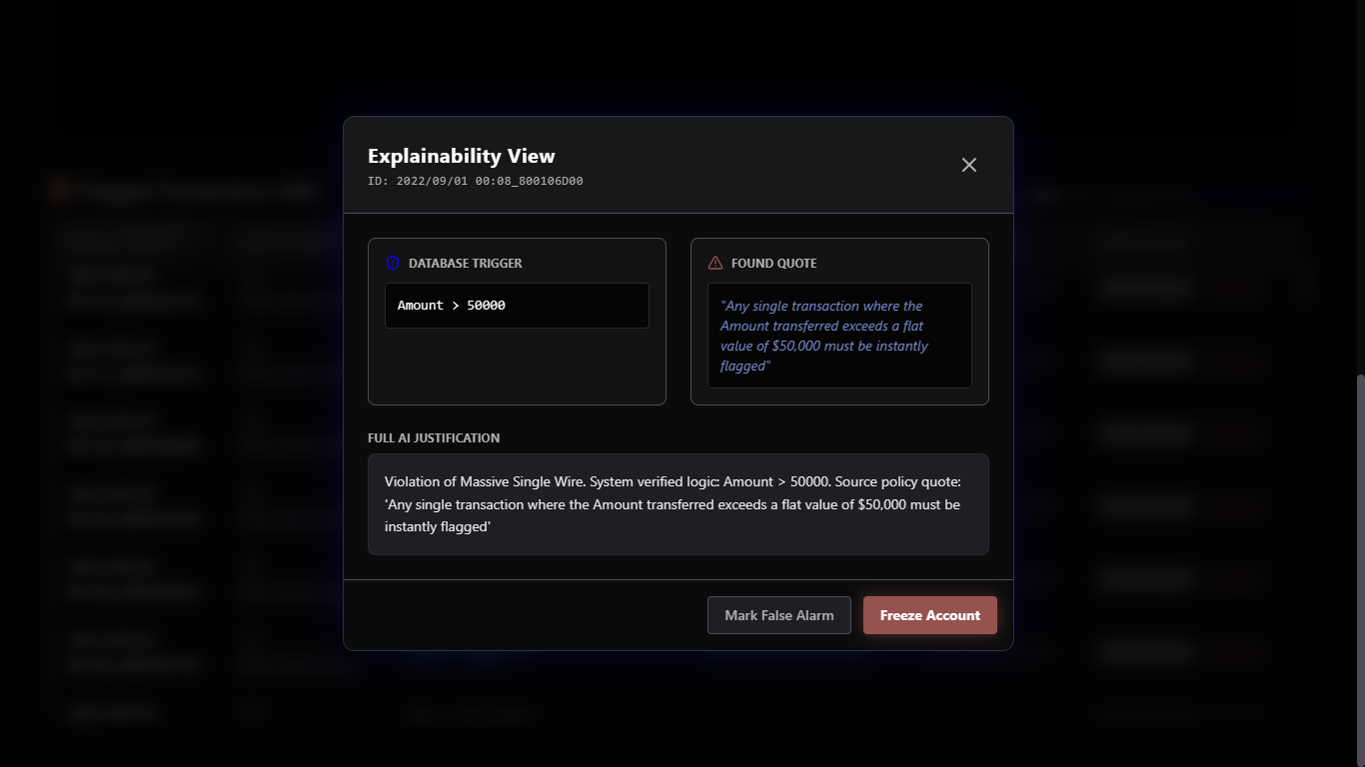Click the Mark False Alarm button
This screenshot has height=767, width=1365.
point(778,615)
